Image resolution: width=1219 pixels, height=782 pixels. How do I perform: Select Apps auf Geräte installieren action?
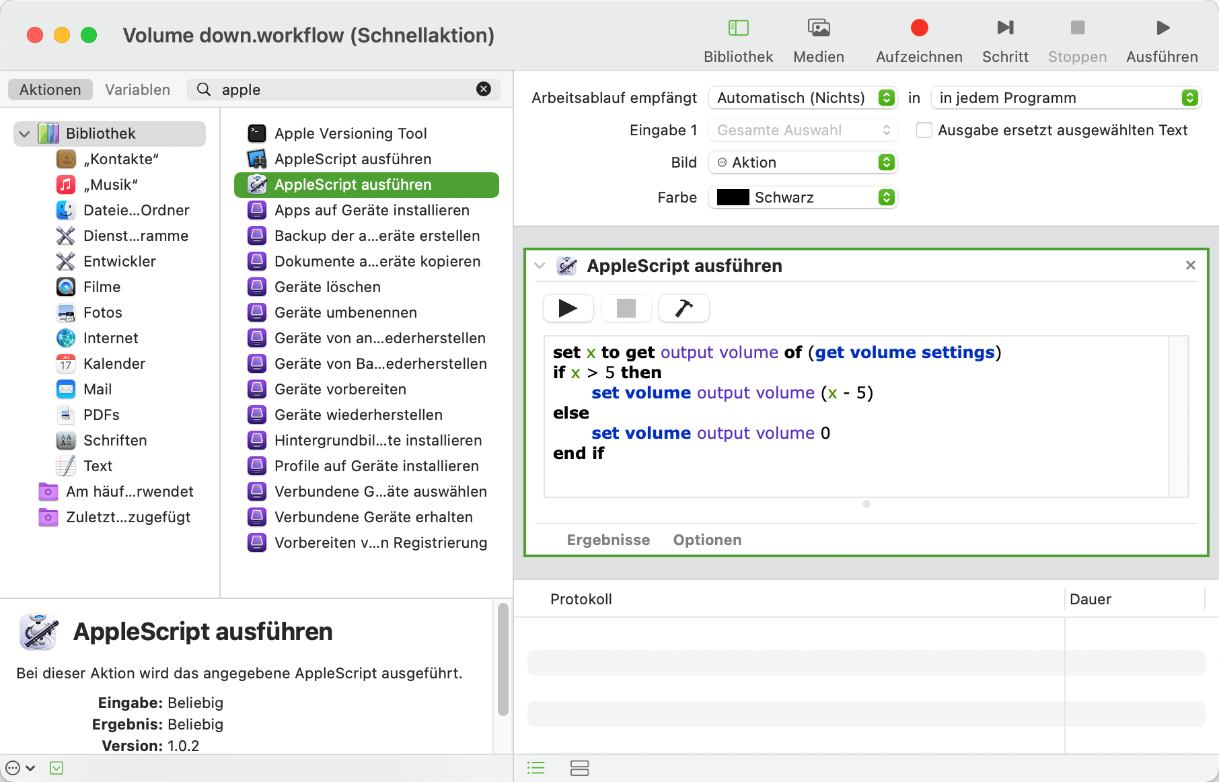click(367, 211)
